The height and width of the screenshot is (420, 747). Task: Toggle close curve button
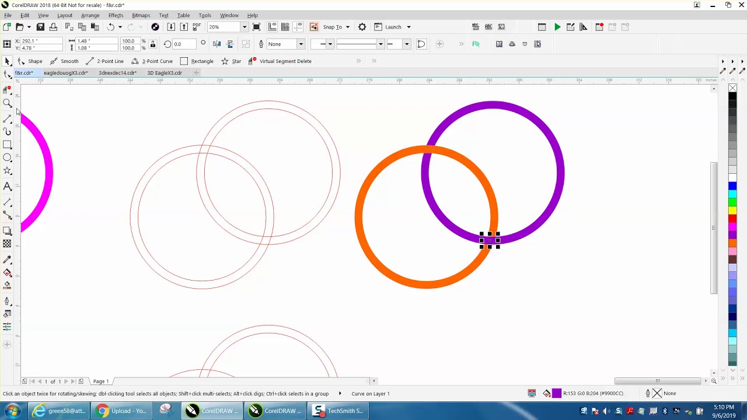tap(421, 44)
